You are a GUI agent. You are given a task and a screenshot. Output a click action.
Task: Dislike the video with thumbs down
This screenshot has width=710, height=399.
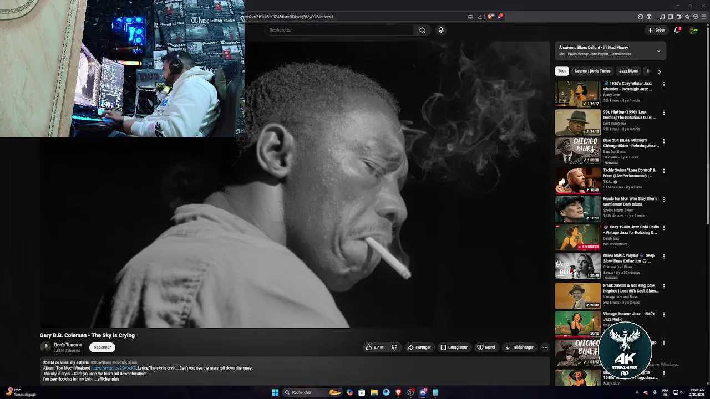click(x=394, y=347)
